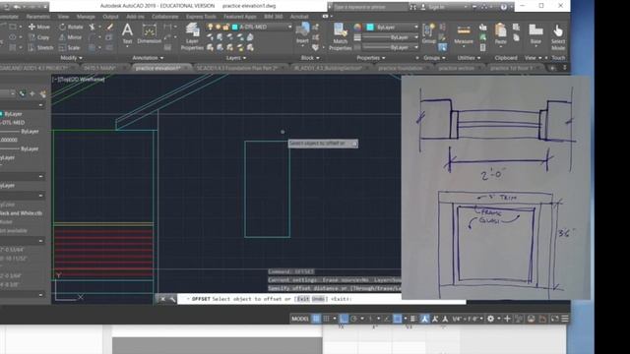Open linetype ByLayer dropdown
Viewport: 630px width, 354px height.
pos(416,47)
